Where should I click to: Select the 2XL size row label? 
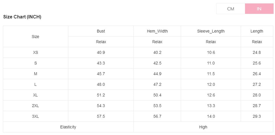coord(36,106)
